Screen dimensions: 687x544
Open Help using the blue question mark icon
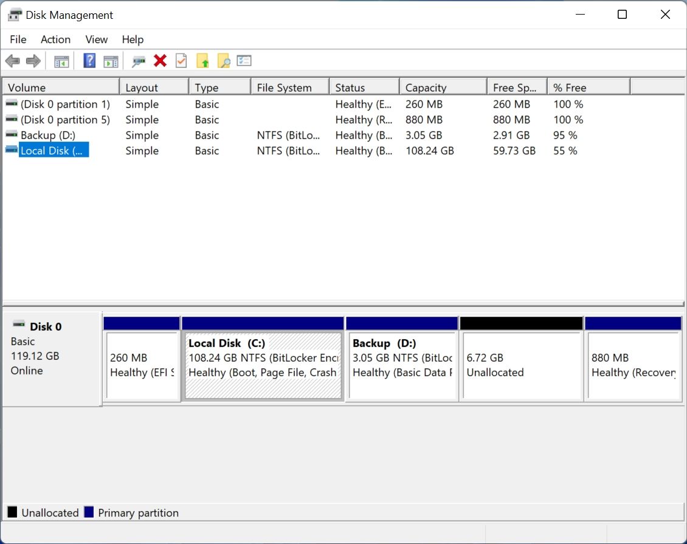coord(89,60)
